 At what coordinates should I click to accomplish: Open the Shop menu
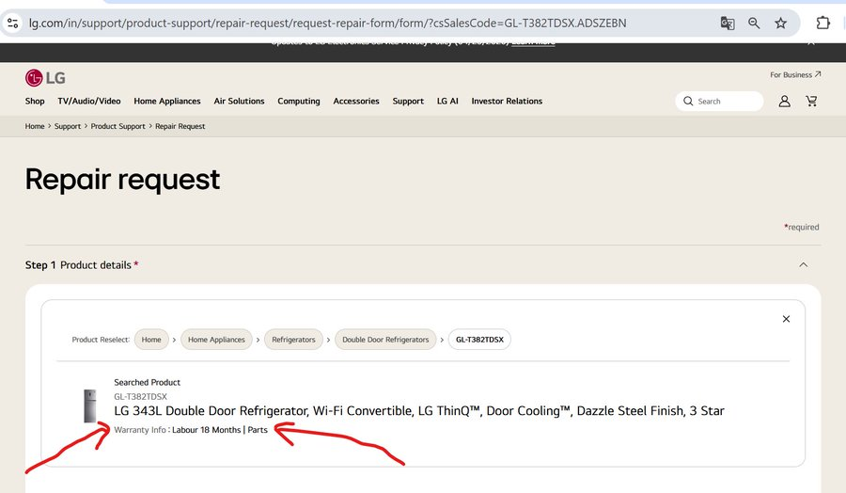(x=35, y=101)
